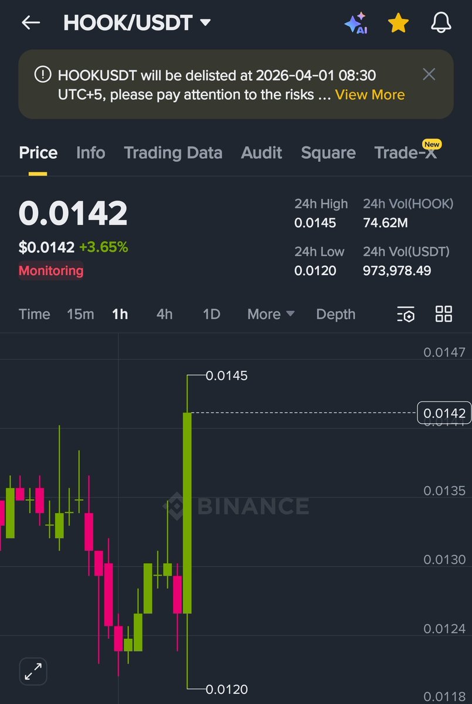This screenshot has width=472, height=704.
Task: Open the Binance AI assistant
Action: click(x=356, y=22)
